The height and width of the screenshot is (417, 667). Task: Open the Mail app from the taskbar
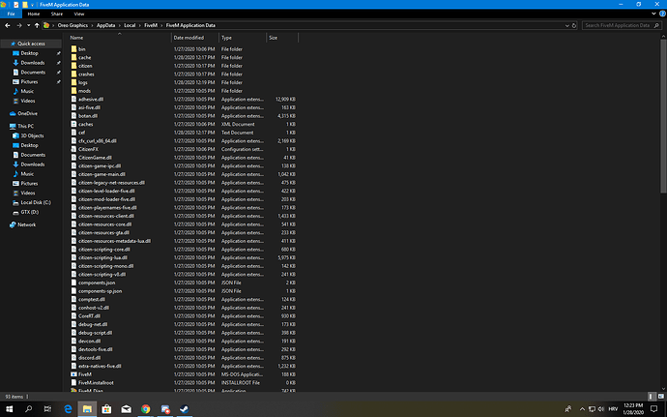[126, 409]
